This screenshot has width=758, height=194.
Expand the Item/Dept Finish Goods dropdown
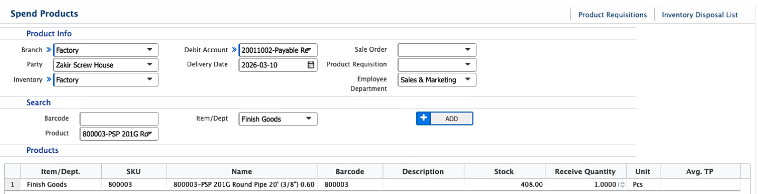coord(278,119)
